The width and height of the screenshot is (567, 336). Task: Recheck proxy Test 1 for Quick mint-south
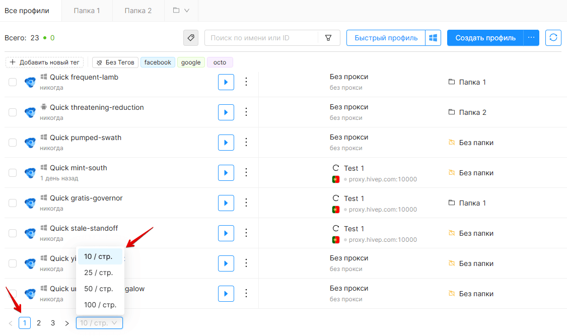tap(335, 168)
